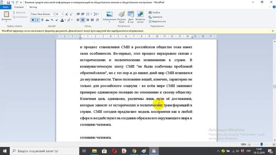Apply the text highlight color marker
The image size is (276, 155).
click(69, 20)
